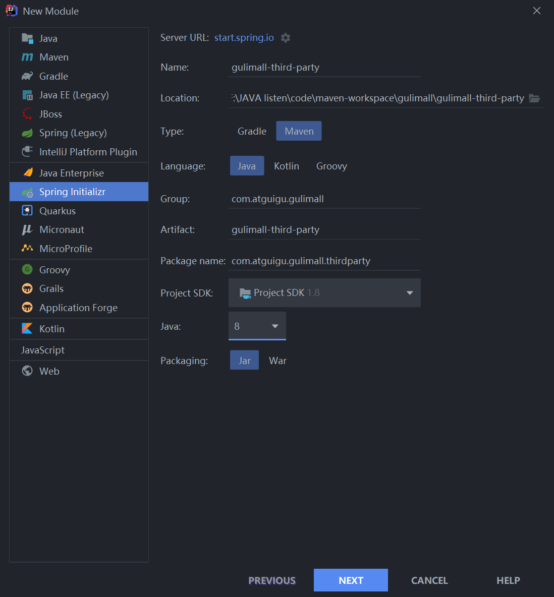Click the Maven 'm' icon

coord(27,57)
